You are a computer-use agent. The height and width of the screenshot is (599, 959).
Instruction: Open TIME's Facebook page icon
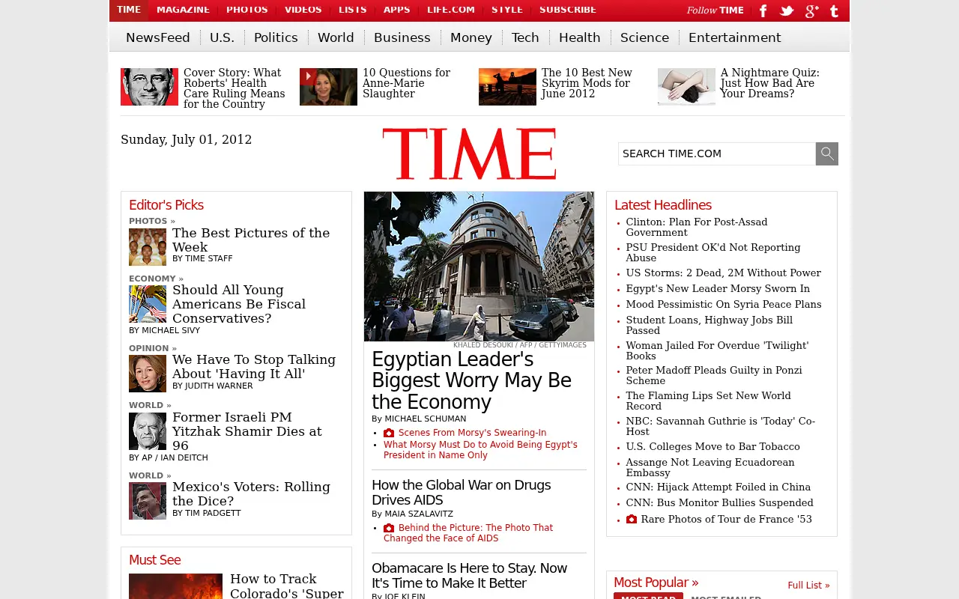pos(763,10)
